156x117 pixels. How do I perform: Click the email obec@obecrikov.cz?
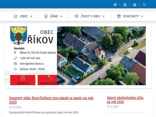32,64
